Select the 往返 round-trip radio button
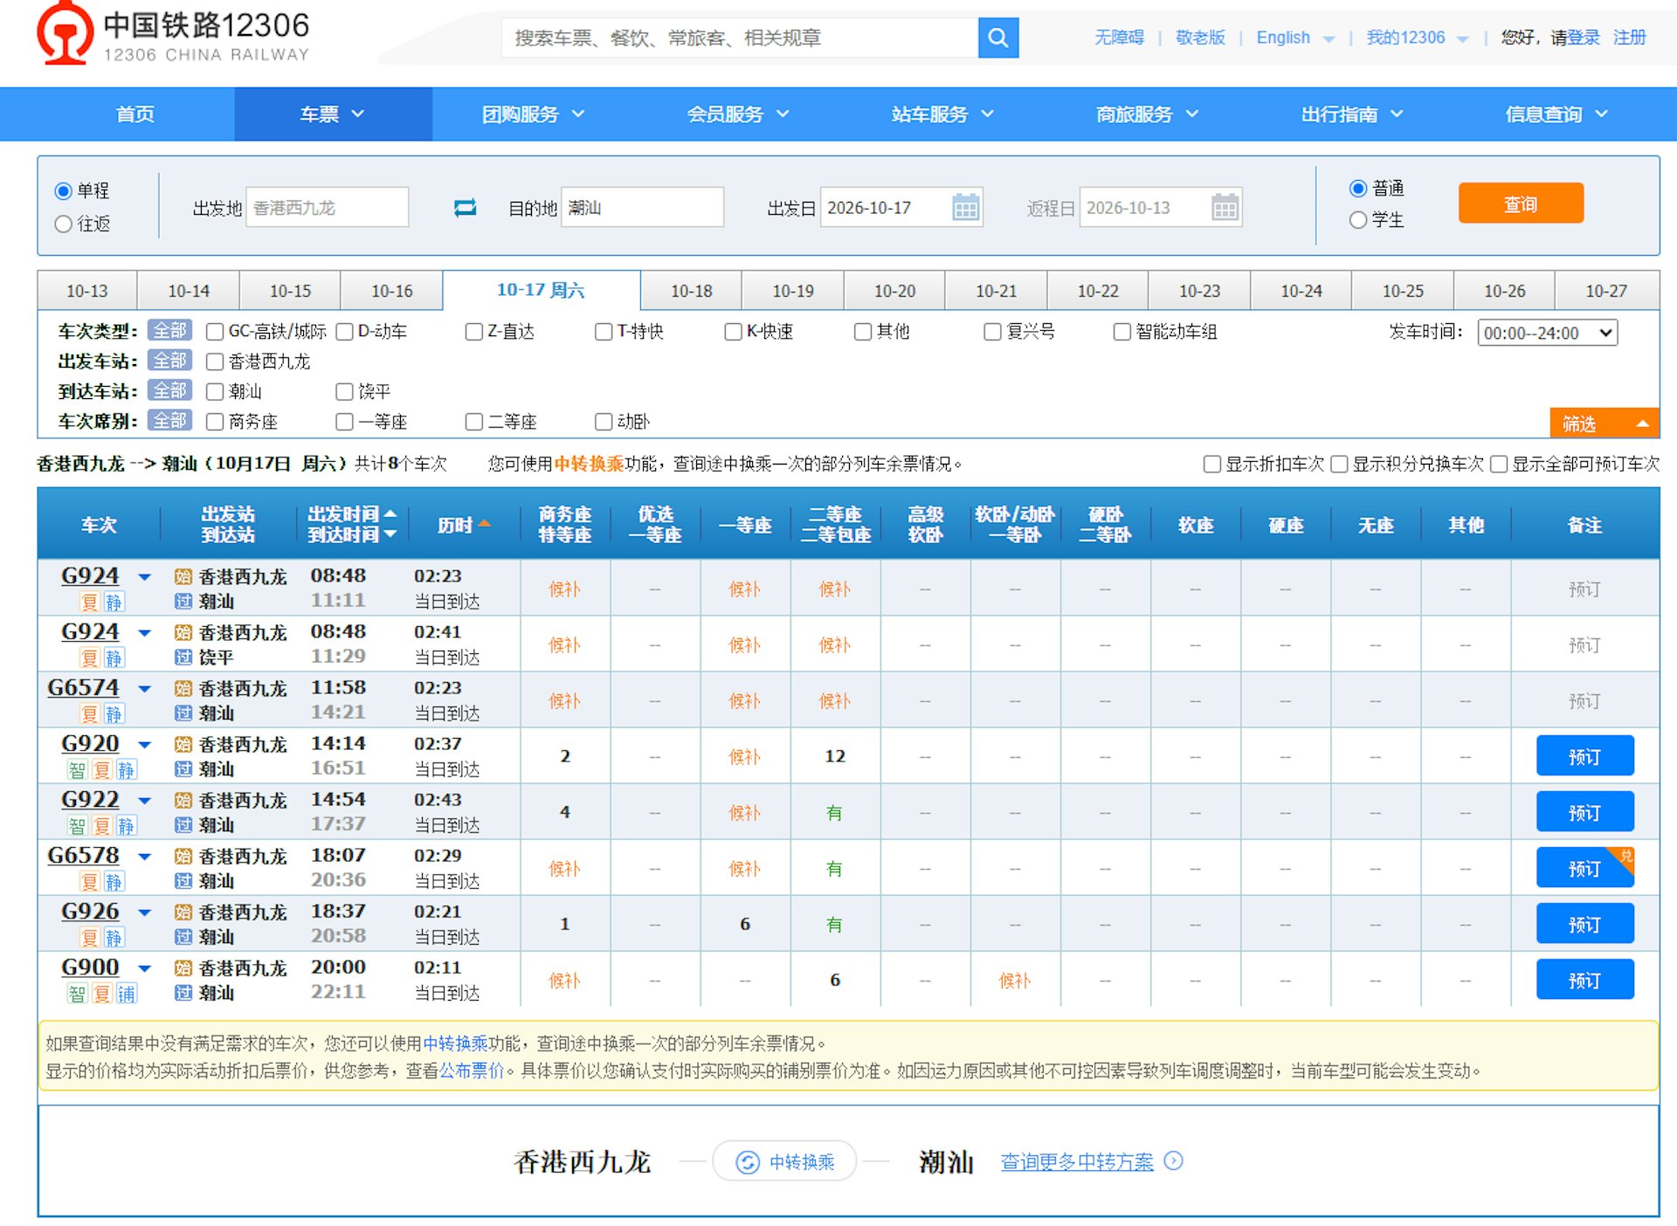The height and width of the screenshot is (1226, 1677). pos(63,224)
